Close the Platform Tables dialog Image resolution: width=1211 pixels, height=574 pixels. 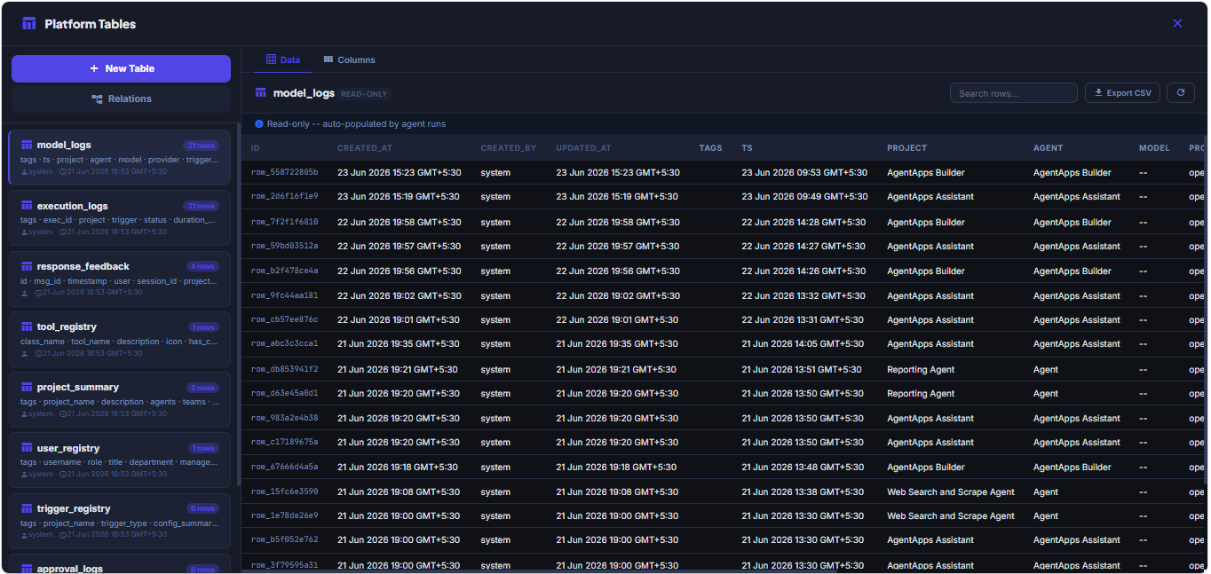point(1177,23)
